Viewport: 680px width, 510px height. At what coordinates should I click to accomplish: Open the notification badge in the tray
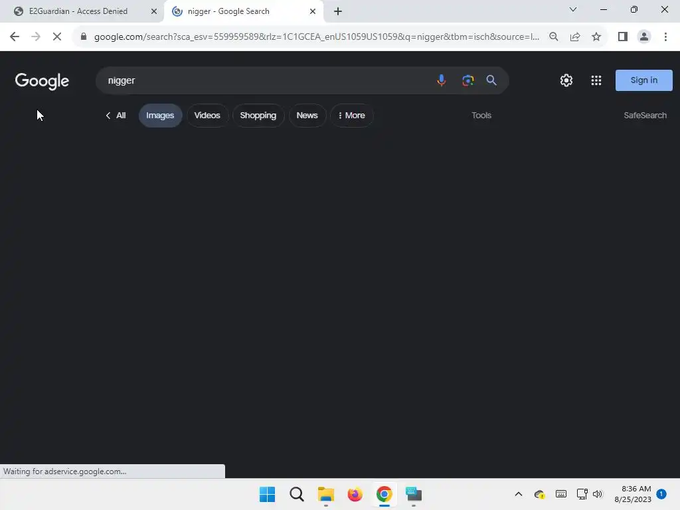click(x=661, y=494)
